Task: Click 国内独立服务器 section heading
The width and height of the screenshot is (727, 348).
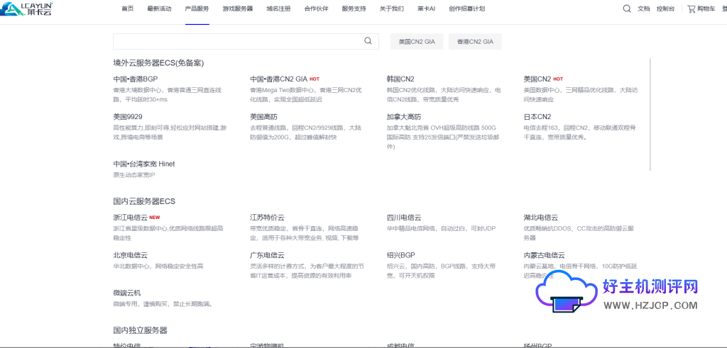Action: click(x=140, y=330)
